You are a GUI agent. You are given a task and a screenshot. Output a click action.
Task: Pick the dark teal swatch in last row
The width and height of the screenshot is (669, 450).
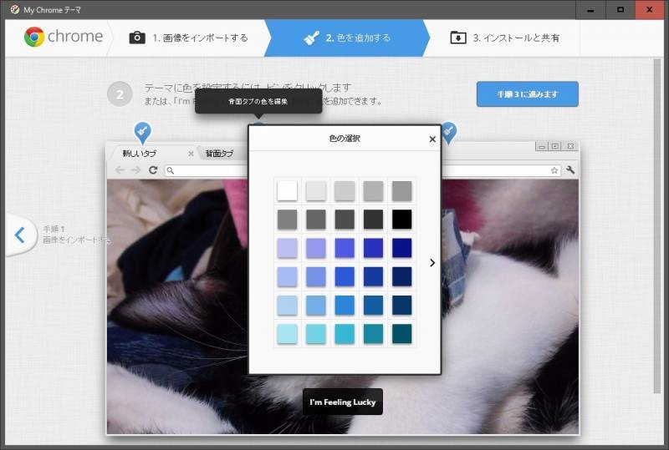(x=402, y=334)
